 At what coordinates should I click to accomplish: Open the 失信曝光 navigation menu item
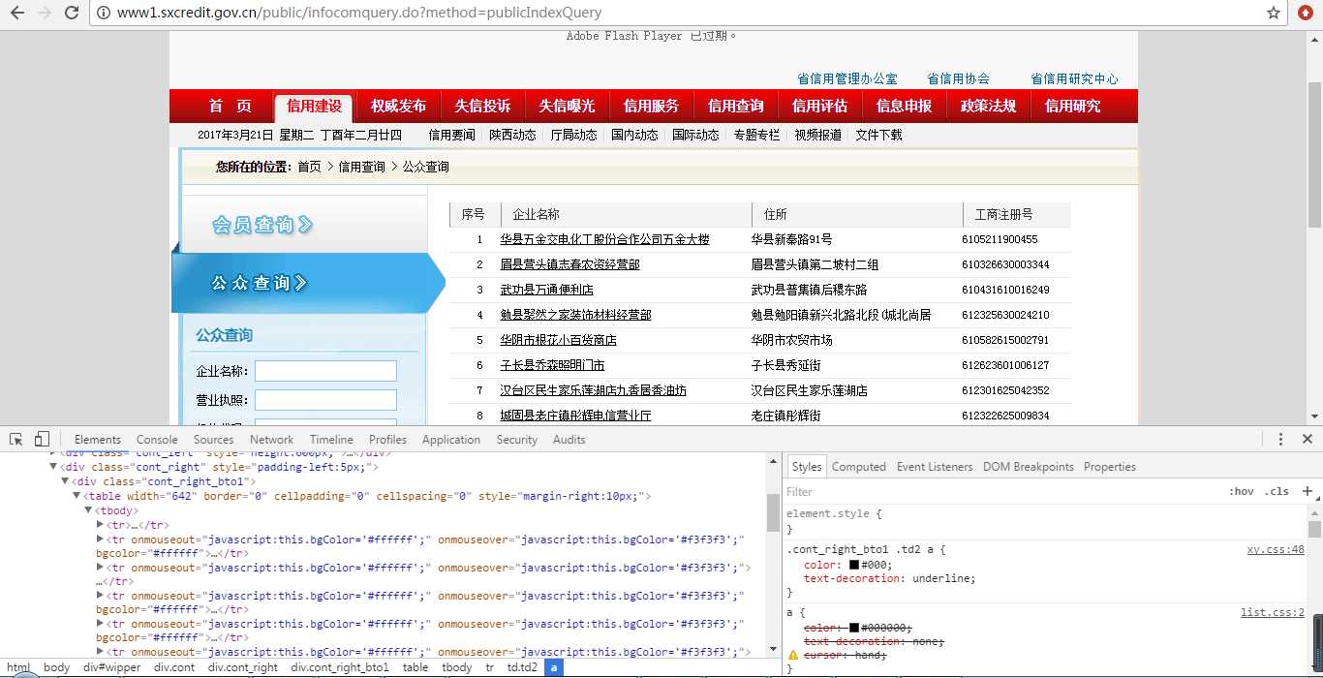click(x=567, y=107)
